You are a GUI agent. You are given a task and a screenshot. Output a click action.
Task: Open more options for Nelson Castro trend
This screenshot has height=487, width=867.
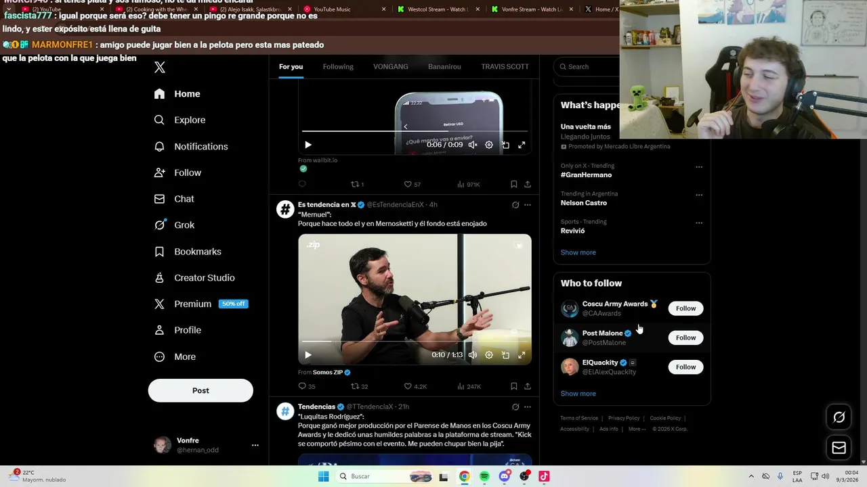coord(699,195)
